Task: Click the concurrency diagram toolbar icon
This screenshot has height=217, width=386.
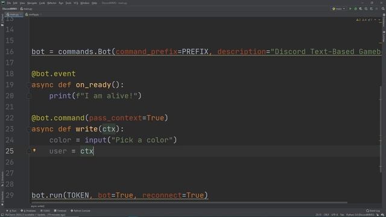Action: coord(372,8)
